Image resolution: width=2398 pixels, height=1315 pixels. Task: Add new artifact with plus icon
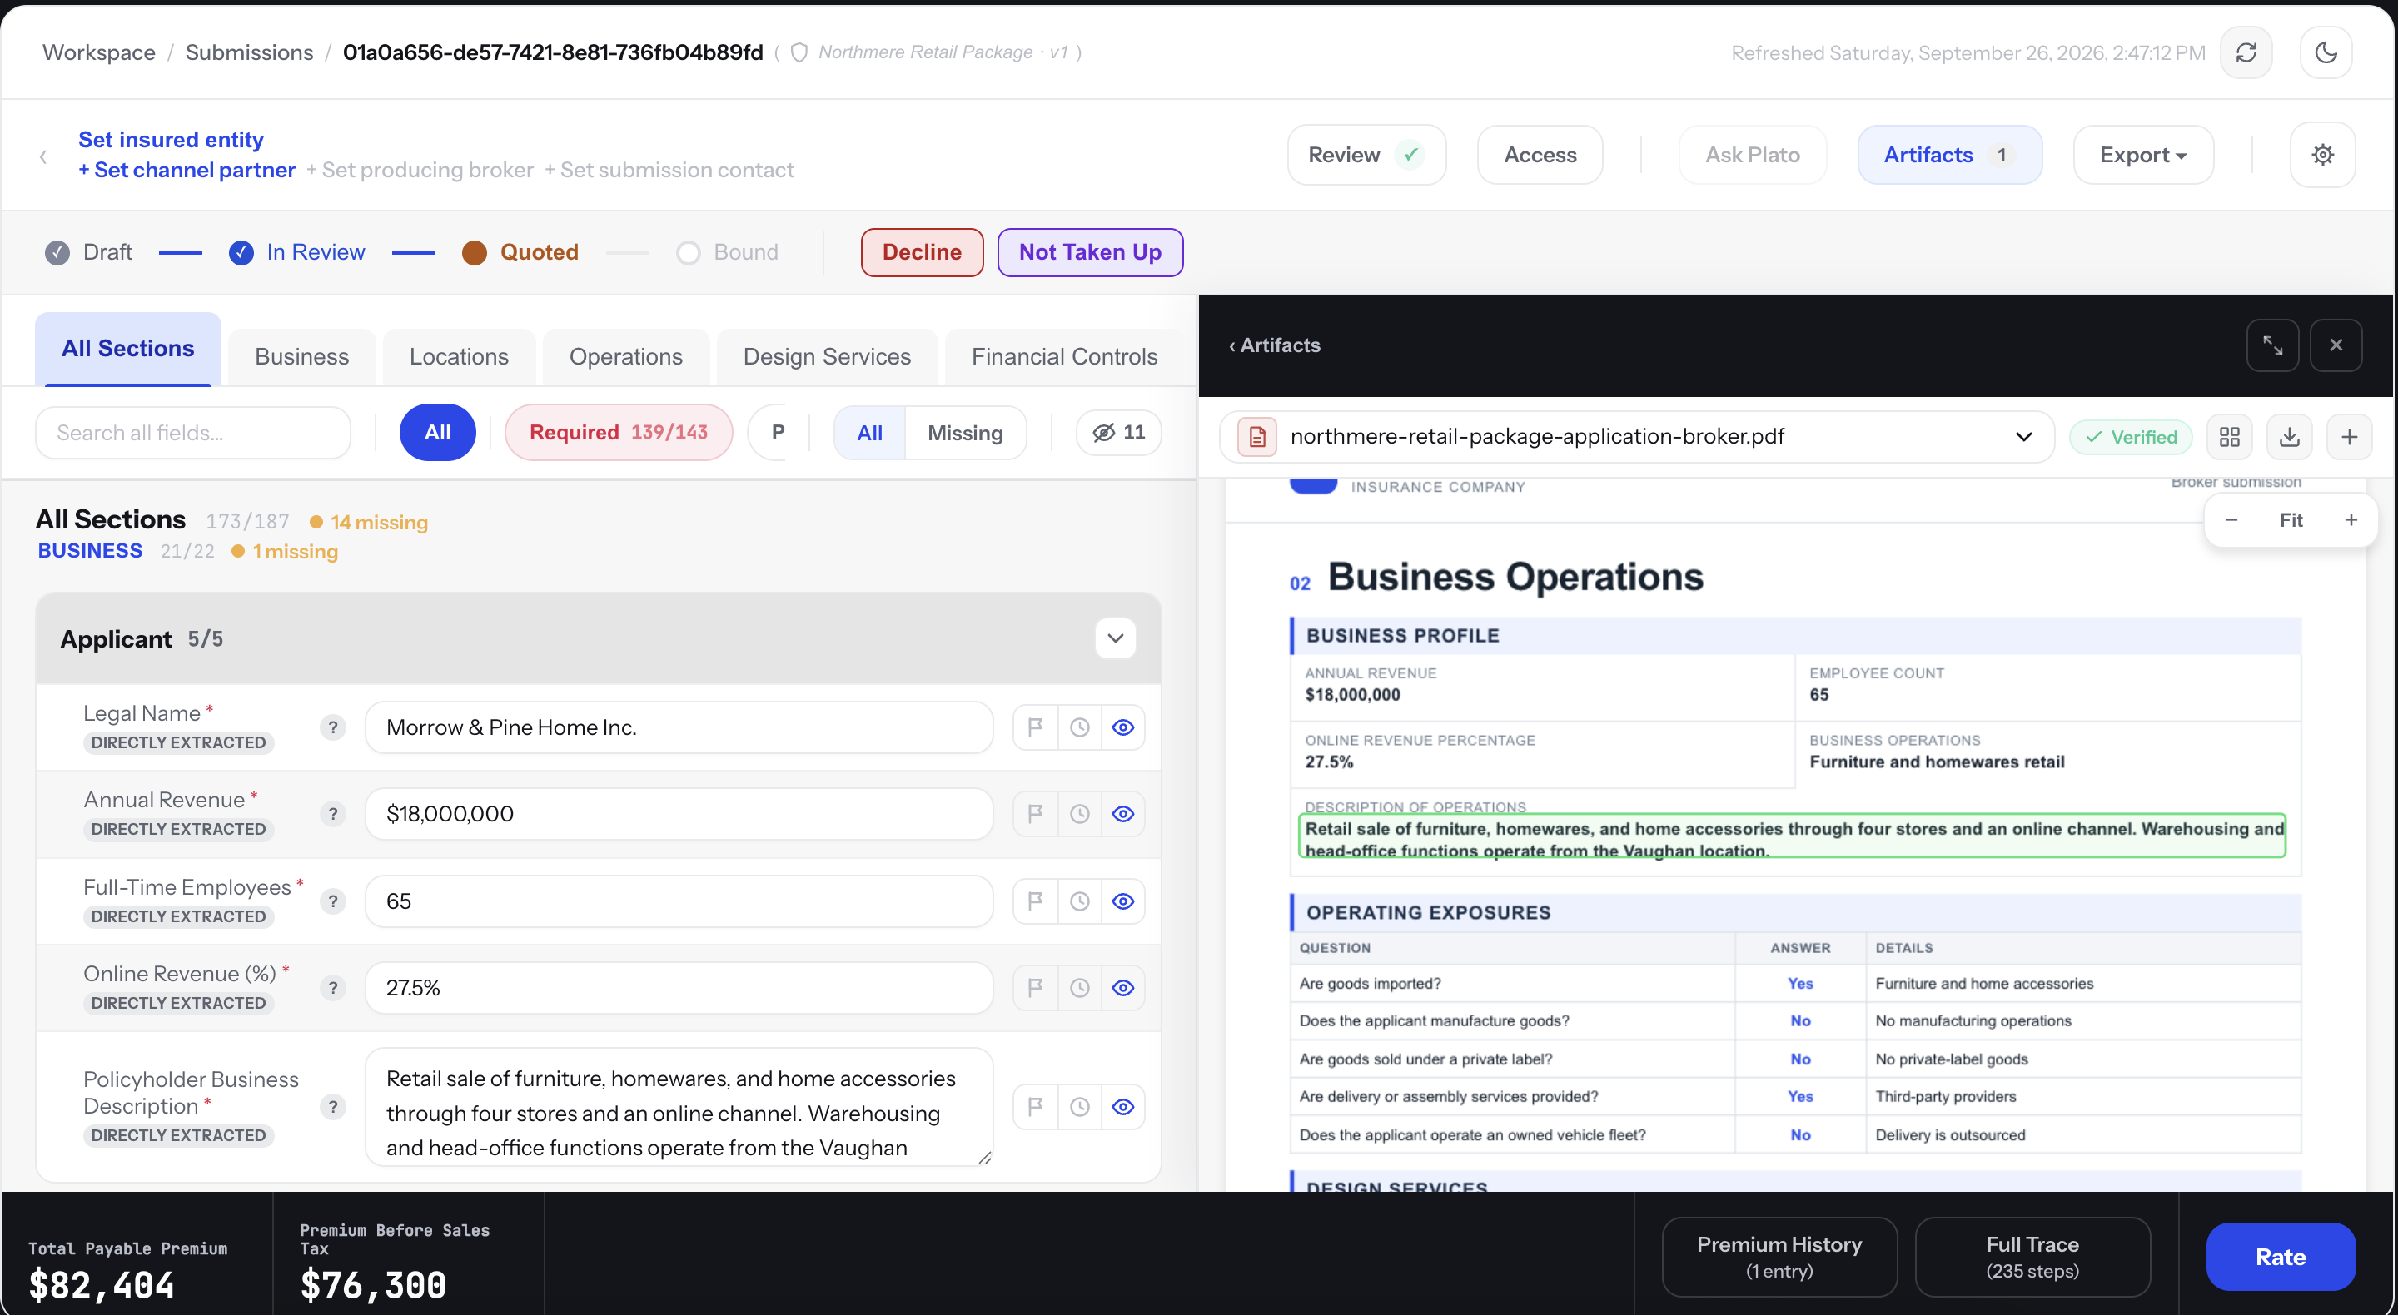2350,436
